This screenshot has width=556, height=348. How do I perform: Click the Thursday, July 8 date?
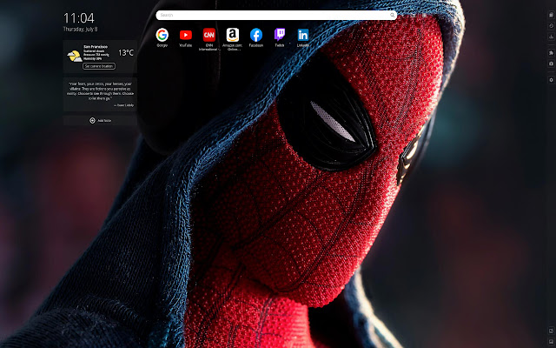pyautogui.click(x=80, y=29)
